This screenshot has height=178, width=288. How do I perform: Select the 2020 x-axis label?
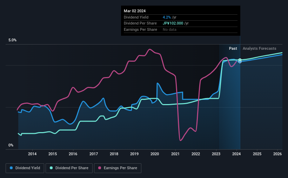coord(155,154)
